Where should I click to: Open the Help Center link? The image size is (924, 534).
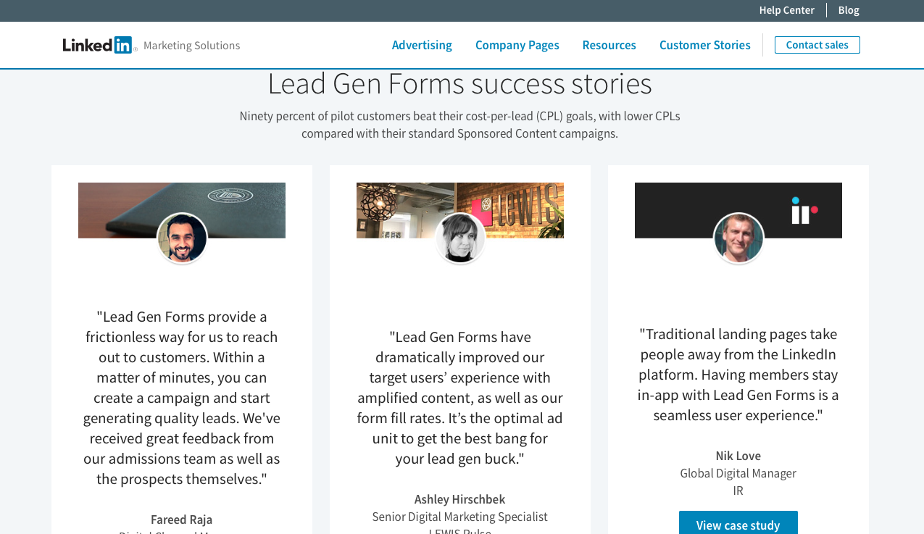[x=786, y=10]
